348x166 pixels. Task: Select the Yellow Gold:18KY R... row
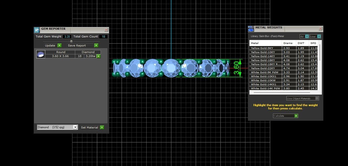(x=284, y=64)
